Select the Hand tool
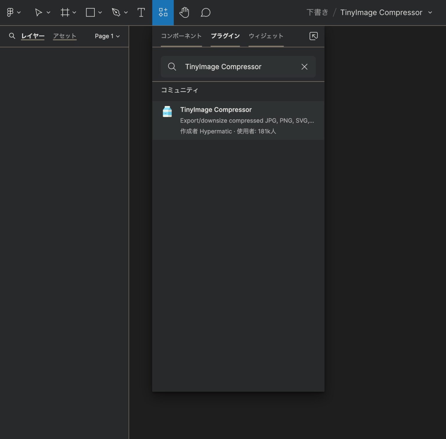The height and width of the screenshot is (439, 446). pyautogui.click(x=185, y=12)
